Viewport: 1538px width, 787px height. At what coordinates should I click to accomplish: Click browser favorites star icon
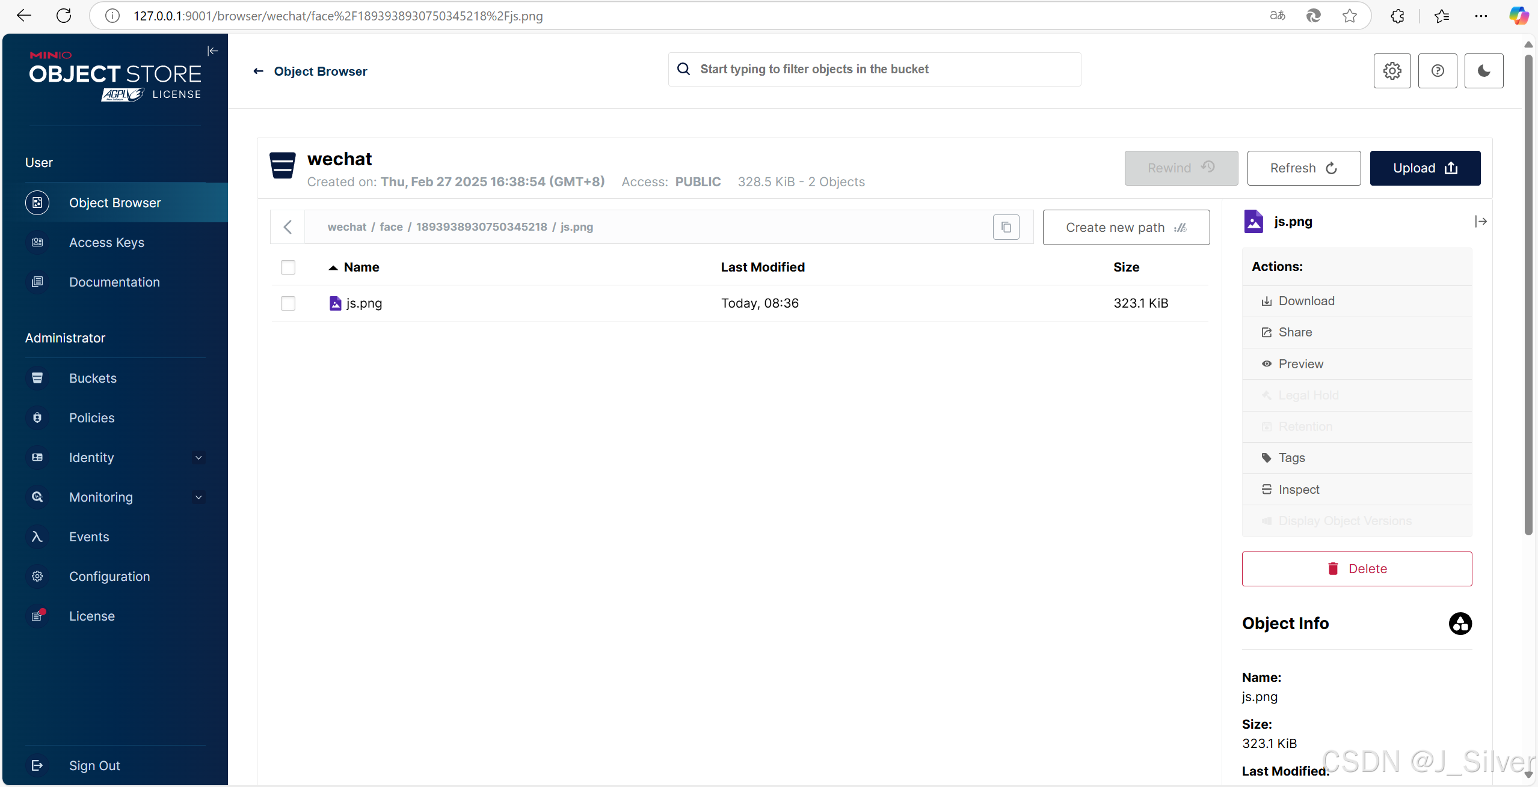pyautogui.click(x=1349, y=16)
